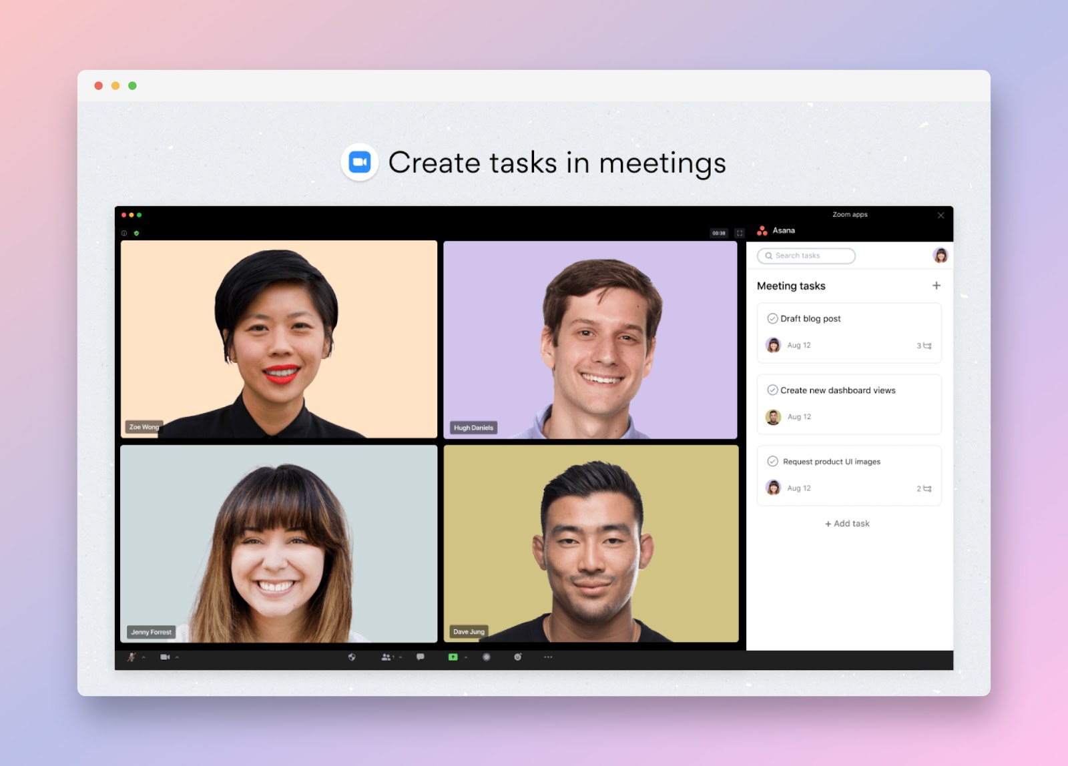
Task: Open the in-meeting chat
Action: 421,658
